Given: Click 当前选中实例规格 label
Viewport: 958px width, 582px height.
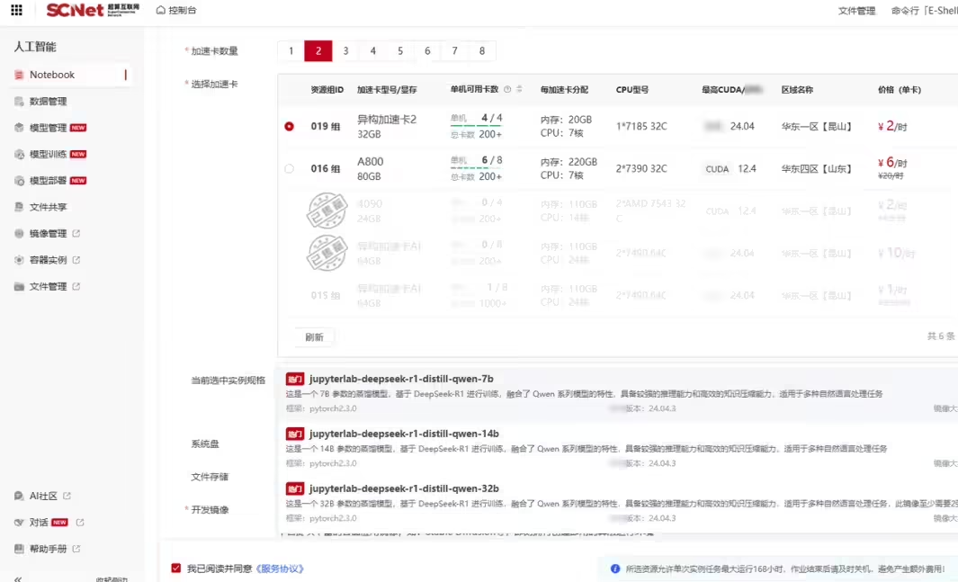Looking at the screenshot, I should click(228, 381).
